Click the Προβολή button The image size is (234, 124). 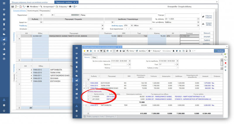point(207,40)
